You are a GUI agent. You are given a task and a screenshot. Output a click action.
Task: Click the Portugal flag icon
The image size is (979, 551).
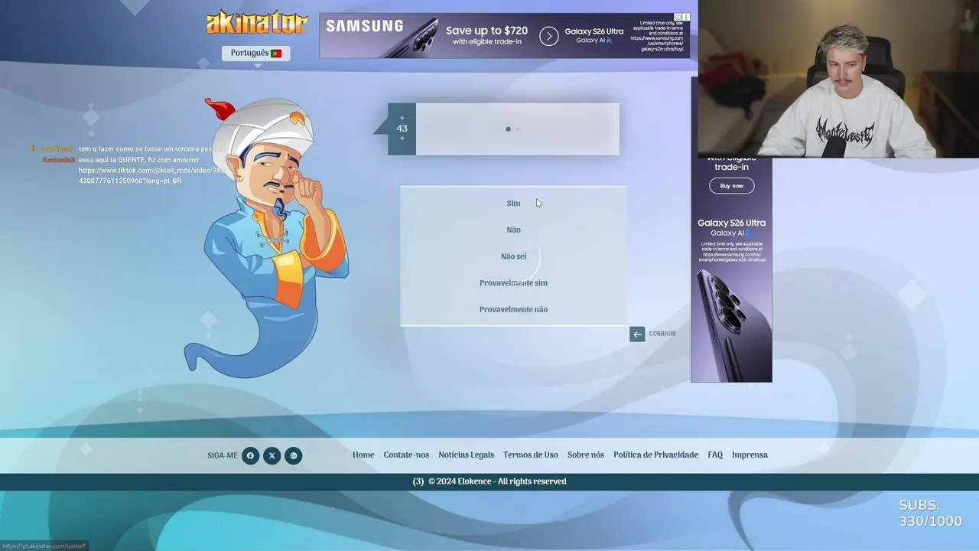point(276,54)
